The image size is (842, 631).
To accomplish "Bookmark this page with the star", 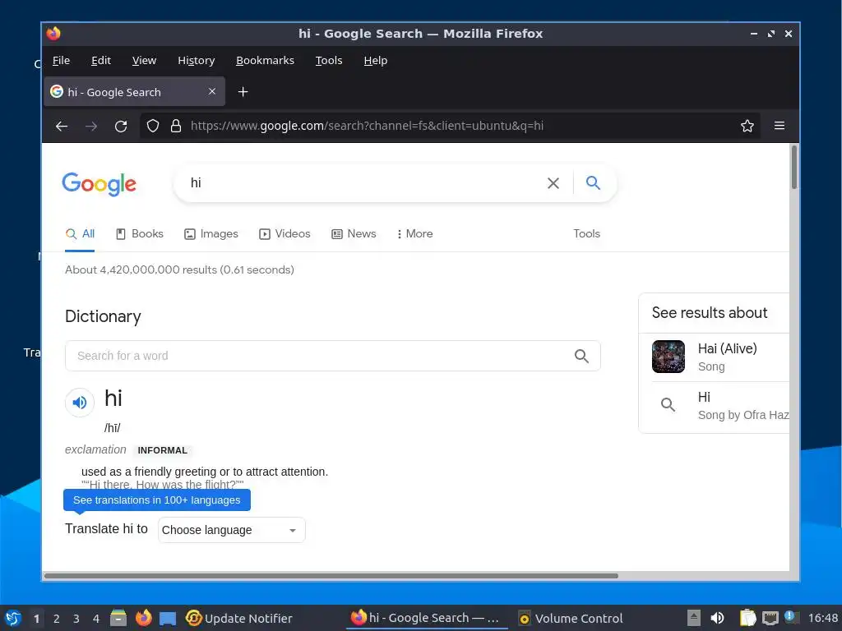I will (x=747, y=126).
